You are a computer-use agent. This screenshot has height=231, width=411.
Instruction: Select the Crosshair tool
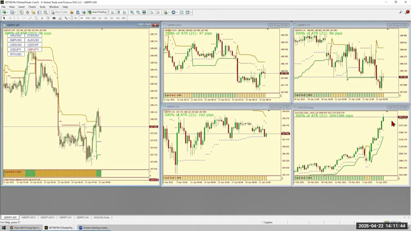[10, 18]
